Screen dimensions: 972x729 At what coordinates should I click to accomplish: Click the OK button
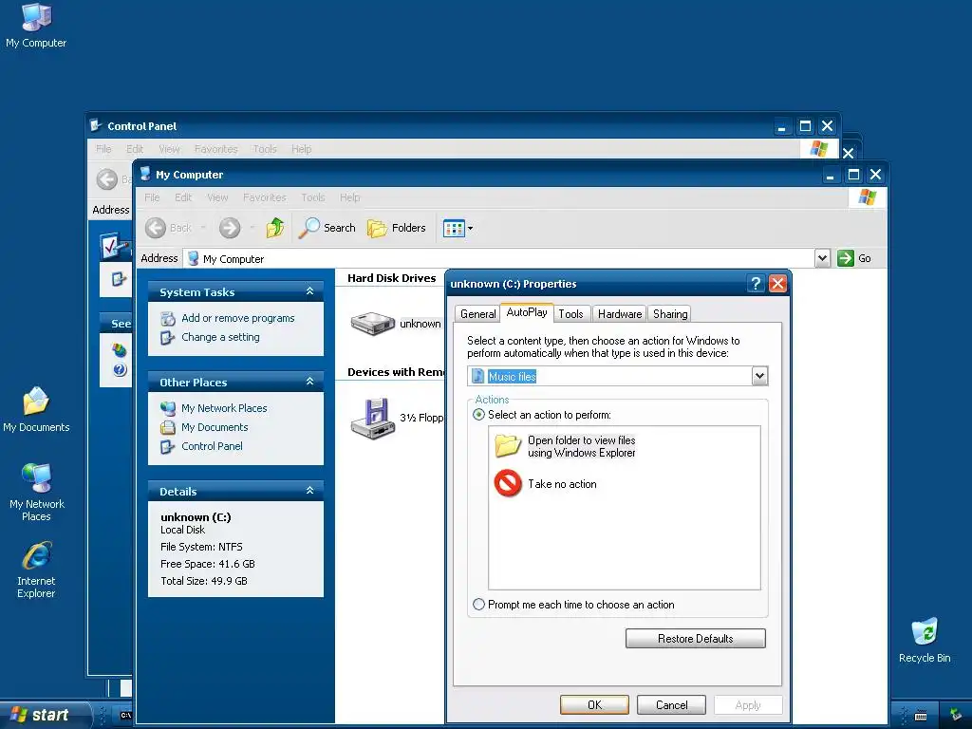594,705
